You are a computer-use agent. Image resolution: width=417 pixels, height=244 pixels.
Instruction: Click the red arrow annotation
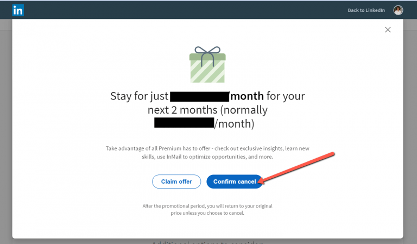[x=296, y=168]
